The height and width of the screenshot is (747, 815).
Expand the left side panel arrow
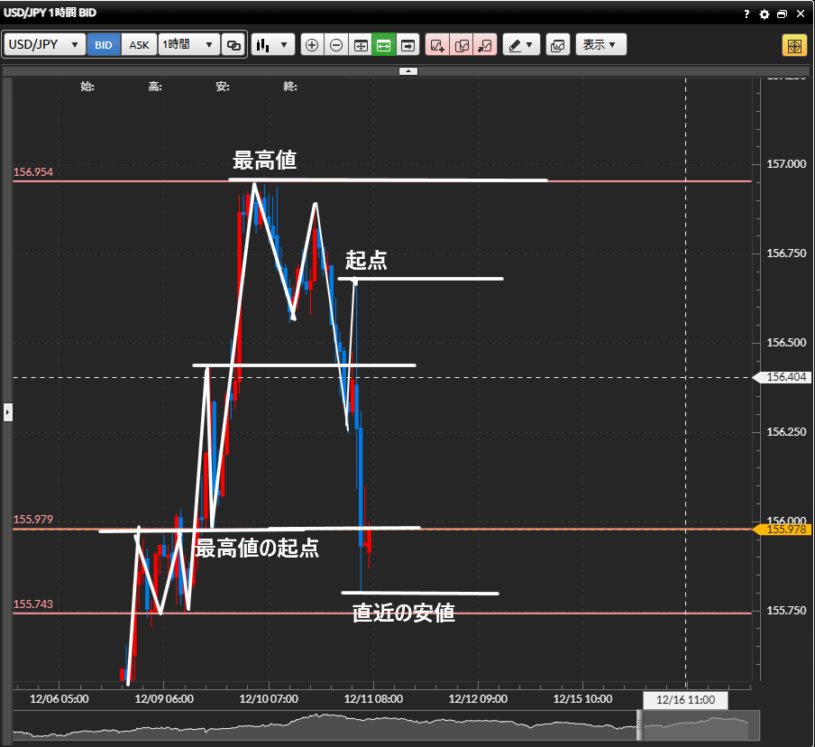8,412
